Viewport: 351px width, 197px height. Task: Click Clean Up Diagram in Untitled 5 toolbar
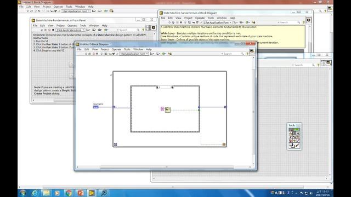170,54
